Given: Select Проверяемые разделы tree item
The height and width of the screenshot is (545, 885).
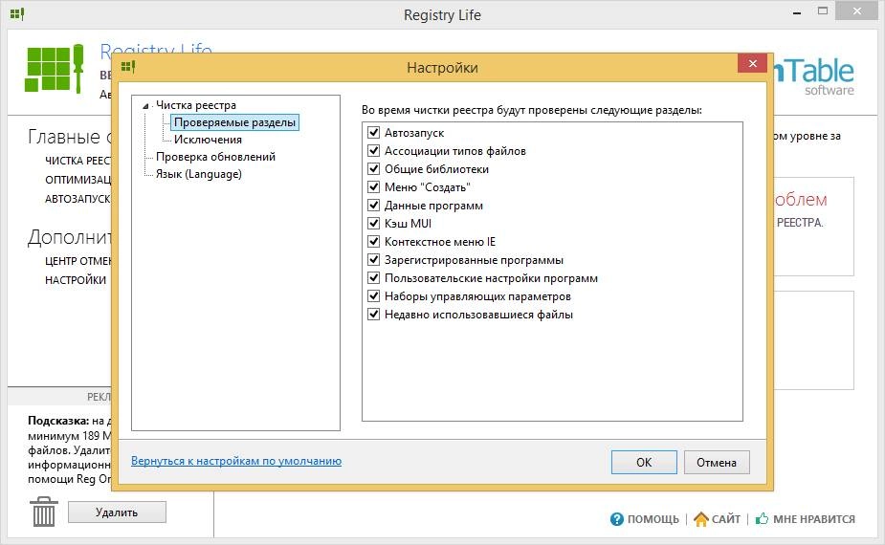Looking at the screenshot, I should (234, 122).
